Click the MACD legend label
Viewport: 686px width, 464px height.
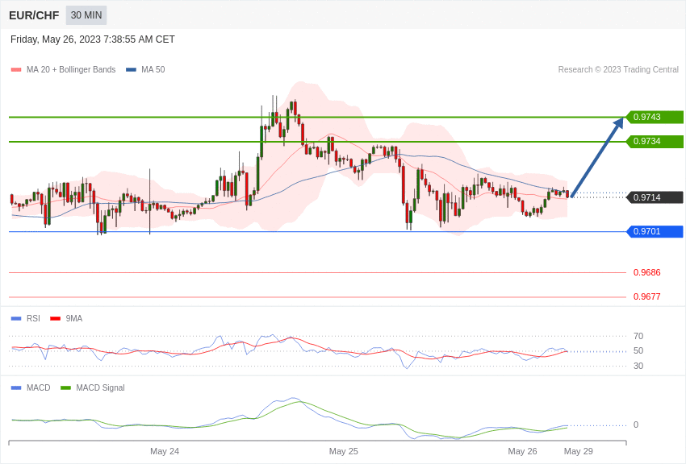[x=39, y=387]
